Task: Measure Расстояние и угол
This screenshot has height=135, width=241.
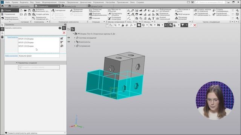Action: click(182, 10)
